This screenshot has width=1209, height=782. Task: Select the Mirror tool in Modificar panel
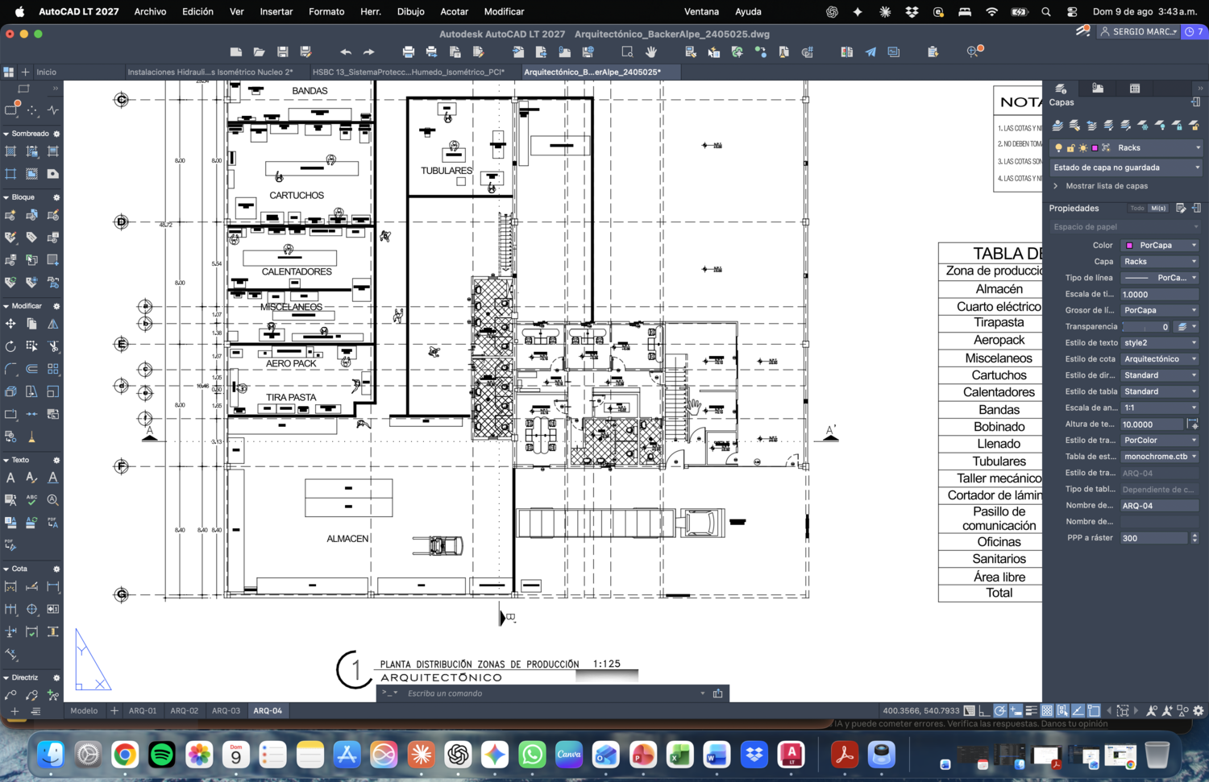[53, 324]
